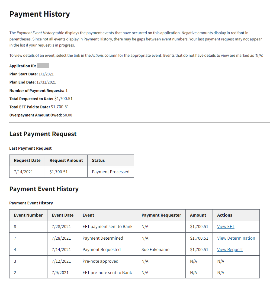
Task: Select the Event Number column header
Action: tap(28, 215)
